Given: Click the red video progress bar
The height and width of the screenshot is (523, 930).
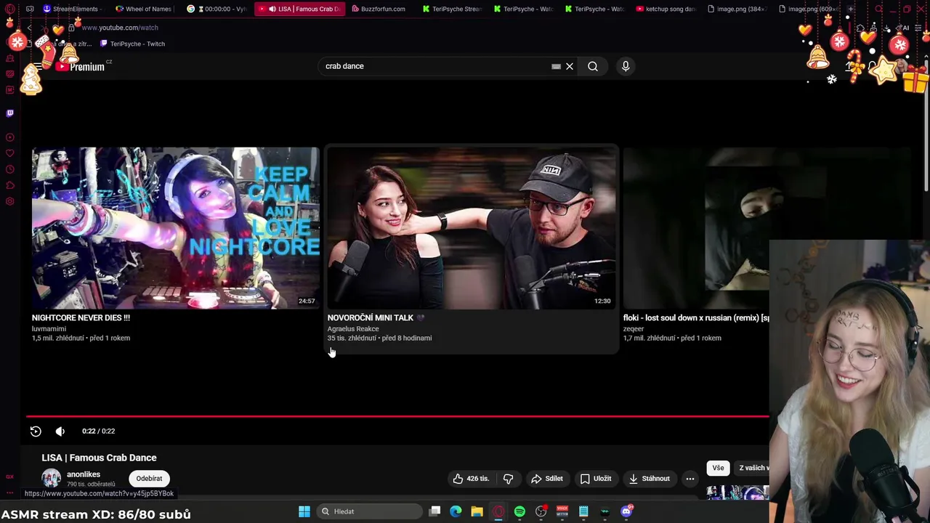Looking at the screenshot, I should pos(397,416).
